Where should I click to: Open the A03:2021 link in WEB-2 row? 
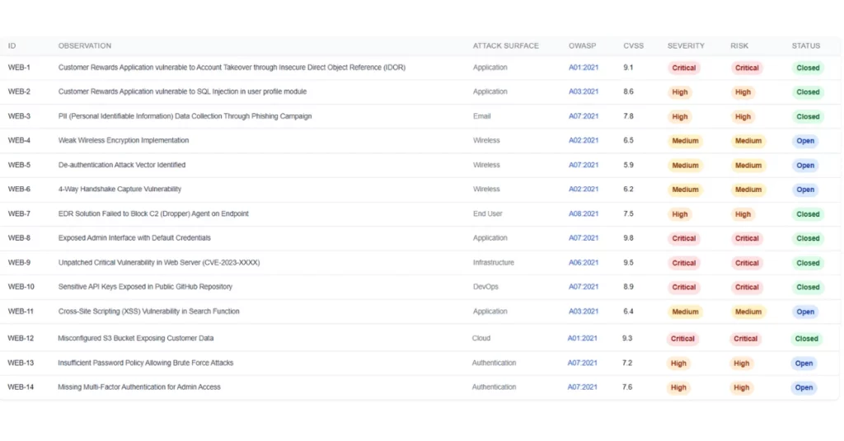coord(584,91)
